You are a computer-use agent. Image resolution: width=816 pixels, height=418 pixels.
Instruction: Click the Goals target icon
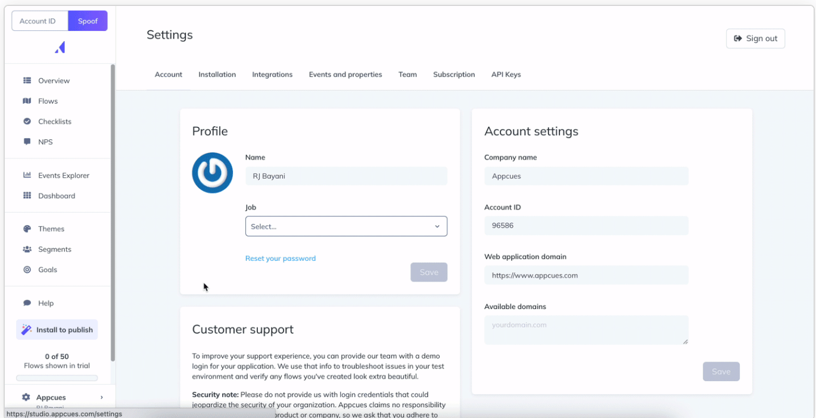pyautogui.click(x=27, y=270)
